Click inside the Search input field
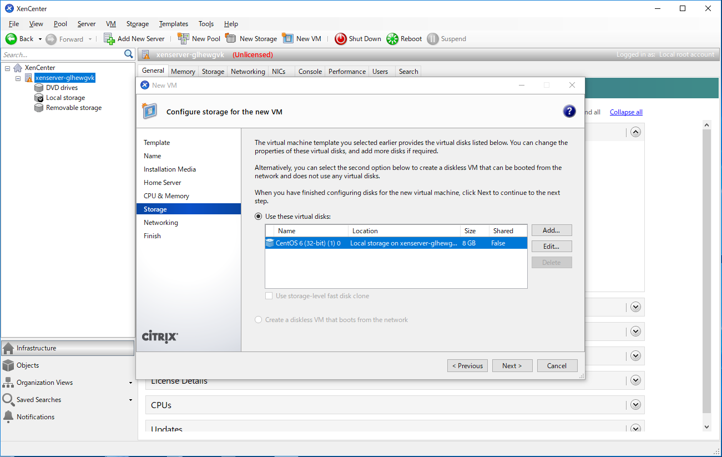This screenshot has height=457, width=722. click(x=62, y=54)
